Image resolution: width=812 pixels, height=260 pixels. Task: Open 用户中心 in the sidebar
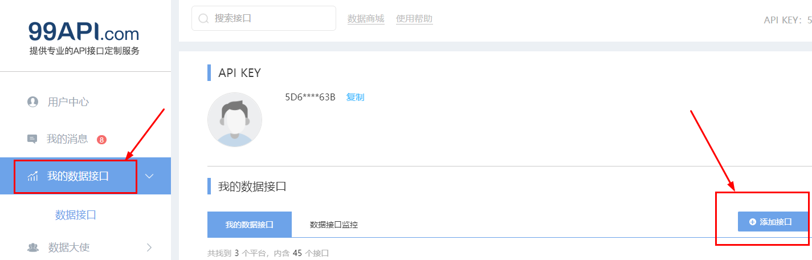pos(68,102)
